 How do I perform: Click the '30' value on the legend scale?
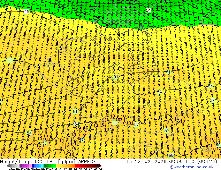tap(80, 169)
